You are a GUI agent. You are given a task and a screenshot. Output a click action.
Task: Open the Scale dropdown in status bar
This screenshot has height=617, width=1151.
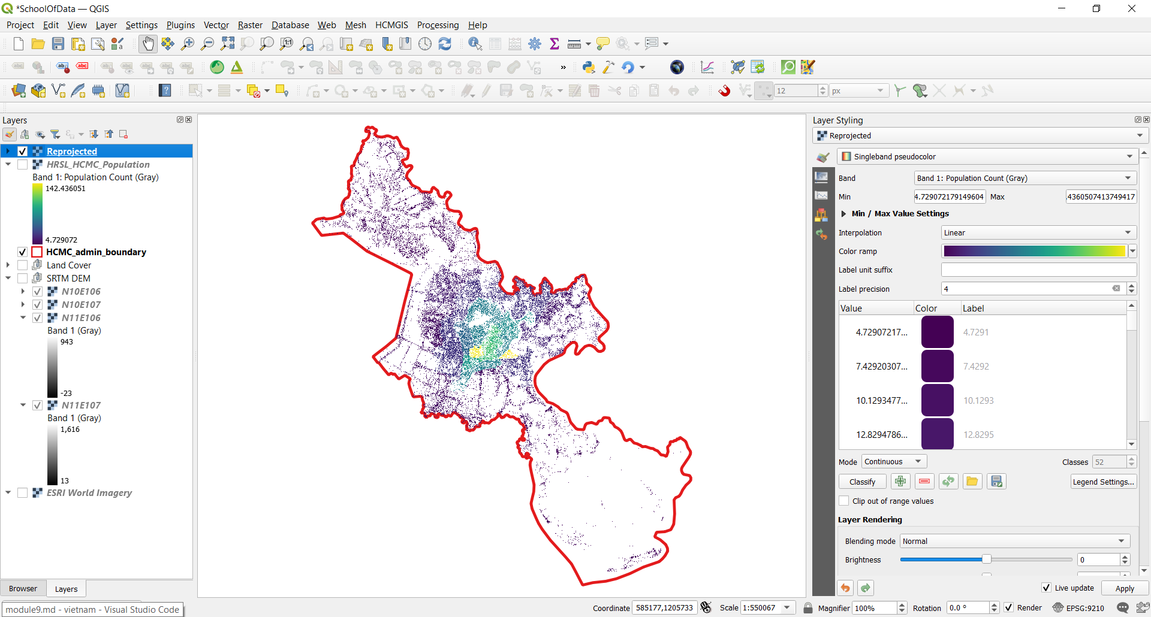click(787, 607)
